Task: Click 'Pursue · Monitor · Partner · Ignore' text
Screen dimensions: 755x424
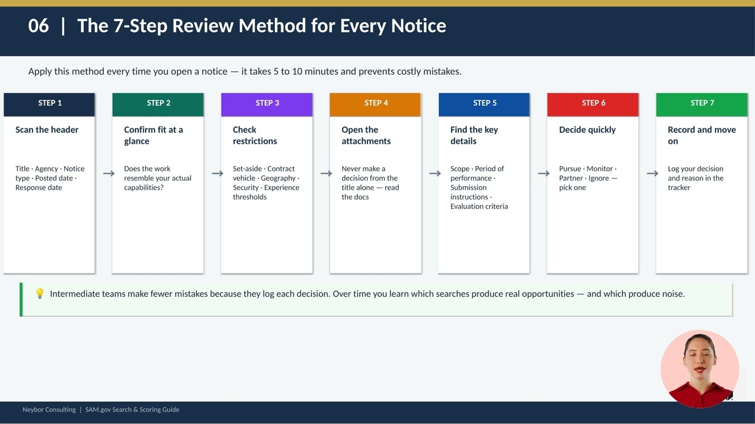Action: coord(588,178)
